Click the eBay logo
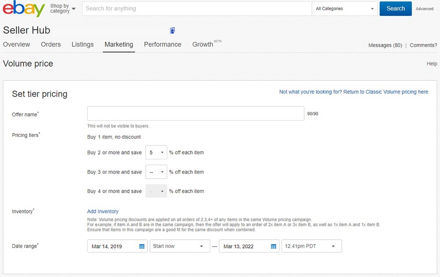Viewport: 440px width, 277px height. coord(24,9)
